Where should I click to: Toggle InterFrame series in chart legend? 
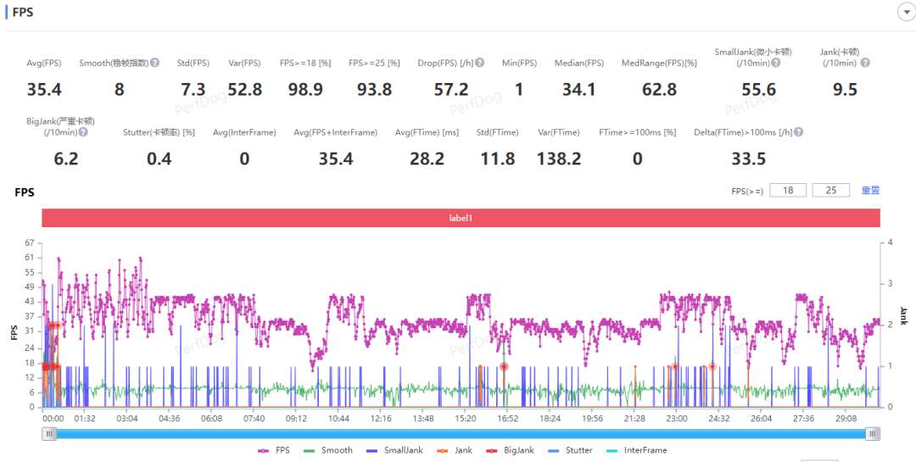[x=637, y=450]
